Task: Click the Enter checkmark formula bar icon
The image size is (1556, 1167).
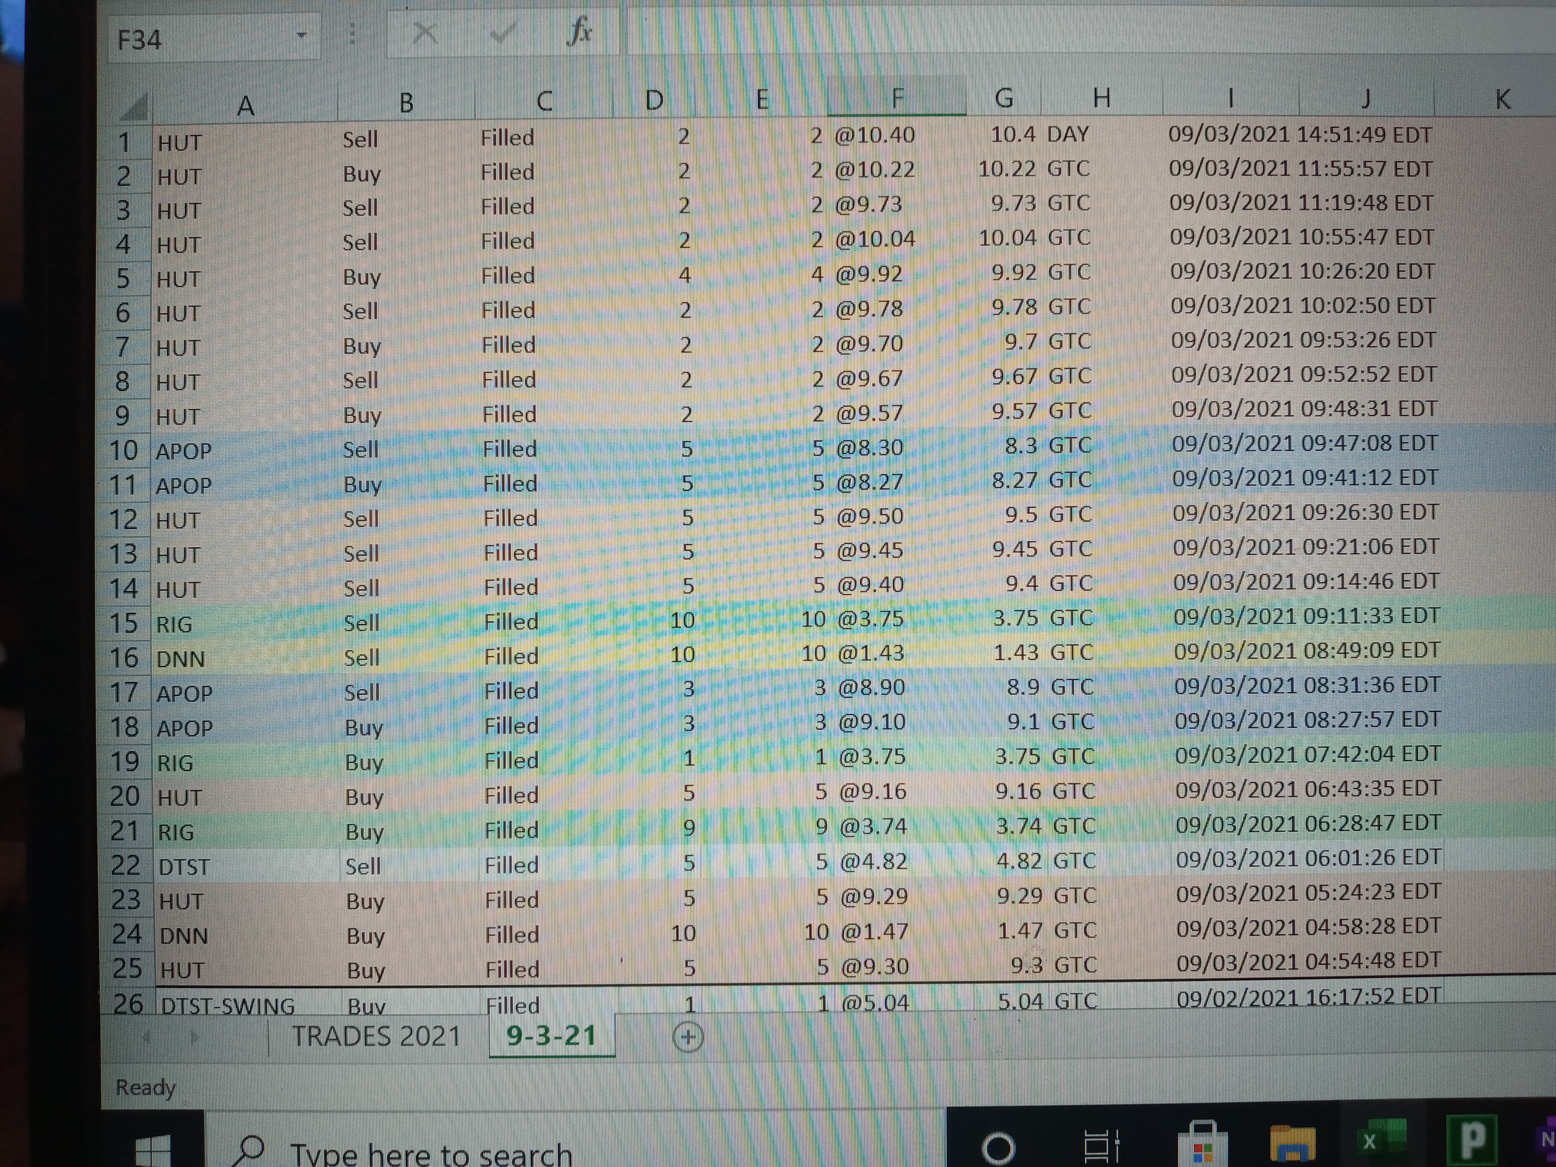Action: 502,33
